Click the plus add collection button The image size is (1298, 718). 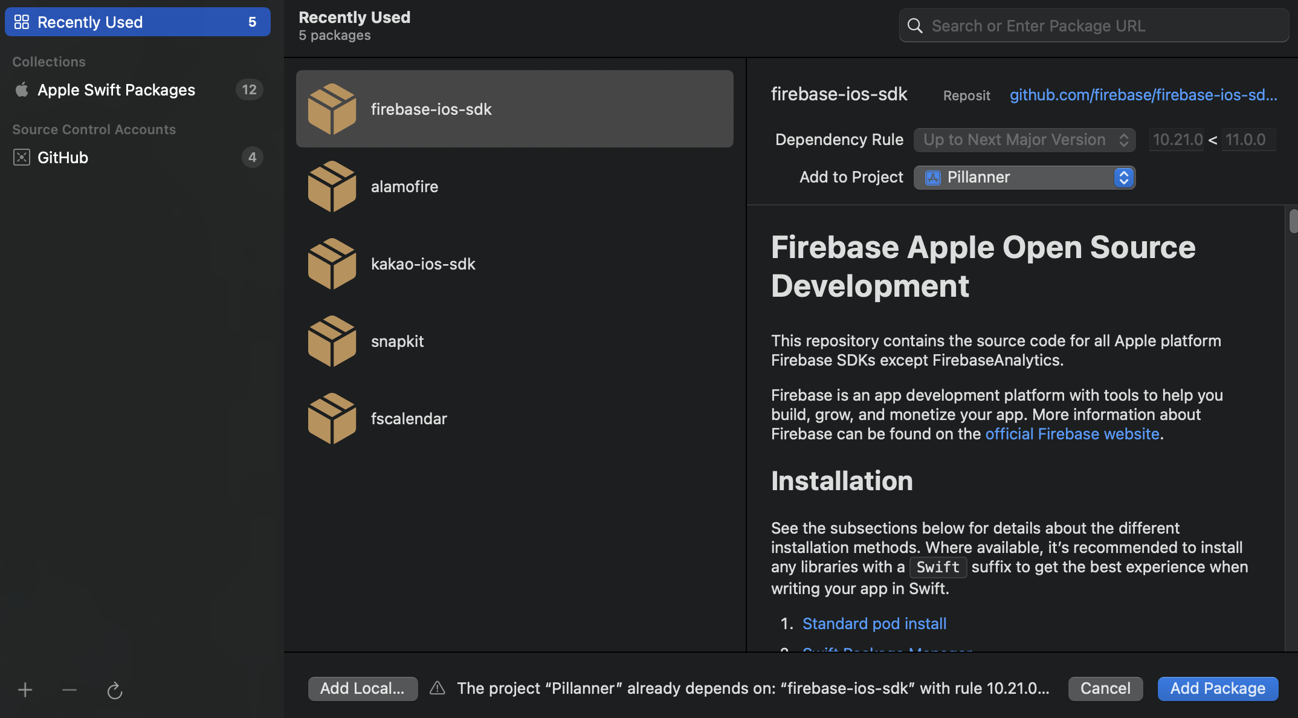coord(25,690)
